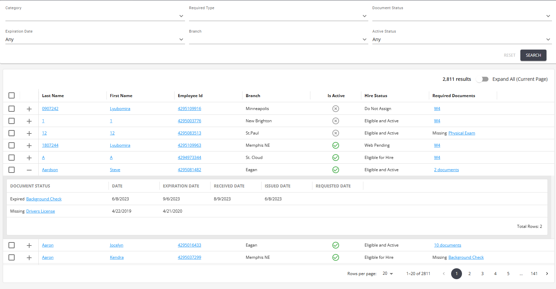Click the Employee Id column header
Image resolution: width=556 pixels, height=289 pixels.
(190, 96)
